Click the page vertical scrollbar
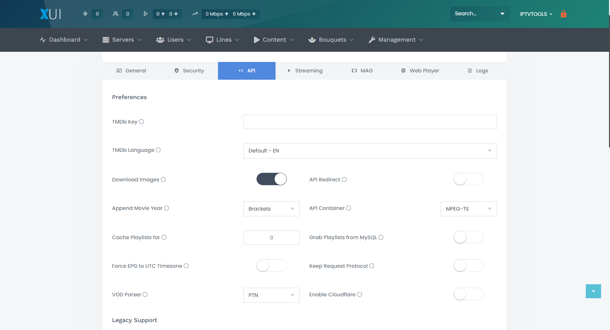Screen dimensions: 610x330 pyautogui.click(x=609, y=81)
